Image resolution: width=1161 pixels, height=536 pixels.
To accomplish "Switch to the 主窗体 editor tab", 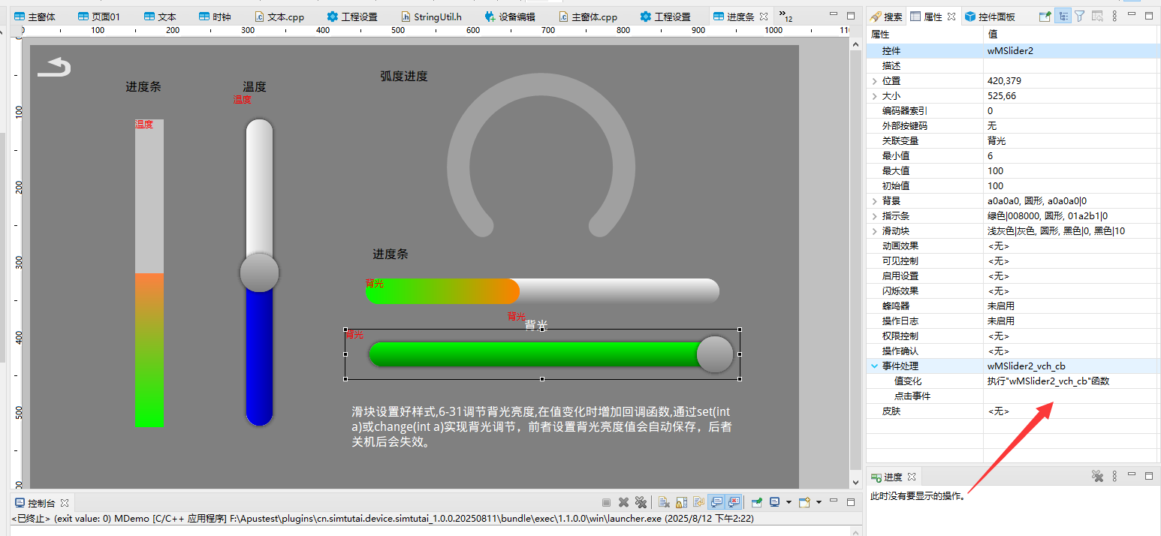I will tap(35, 17).
